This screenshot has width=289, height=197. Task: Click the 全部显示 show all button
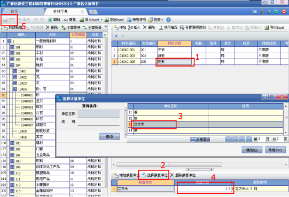tap(200, 139)
